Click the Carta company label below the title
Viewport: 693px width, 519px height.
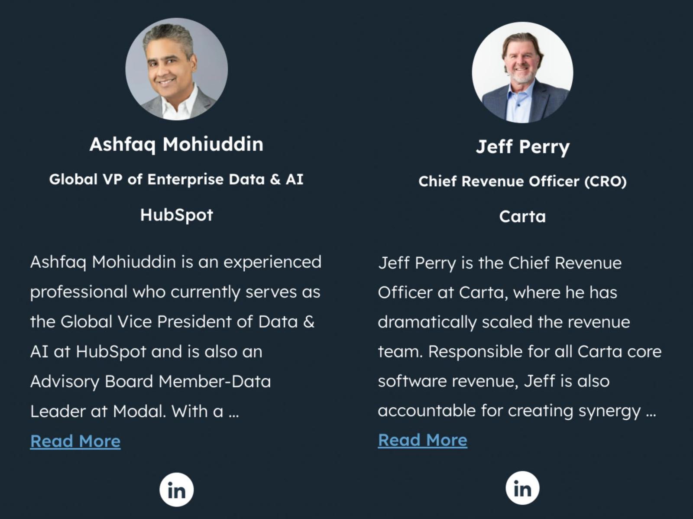click(522, 217)
